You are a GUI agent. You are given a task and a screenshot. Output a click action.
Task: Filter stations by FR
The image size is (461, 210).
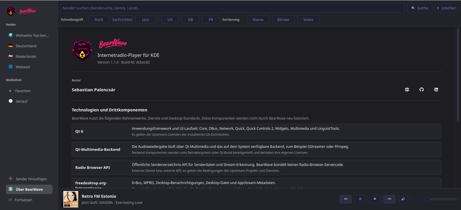coord(211,20)
